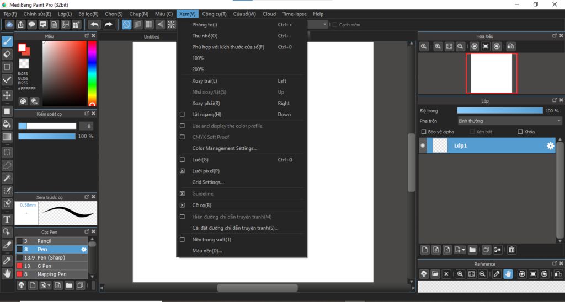Open Lớp1 layer settings gear

[x=550, y=146]
